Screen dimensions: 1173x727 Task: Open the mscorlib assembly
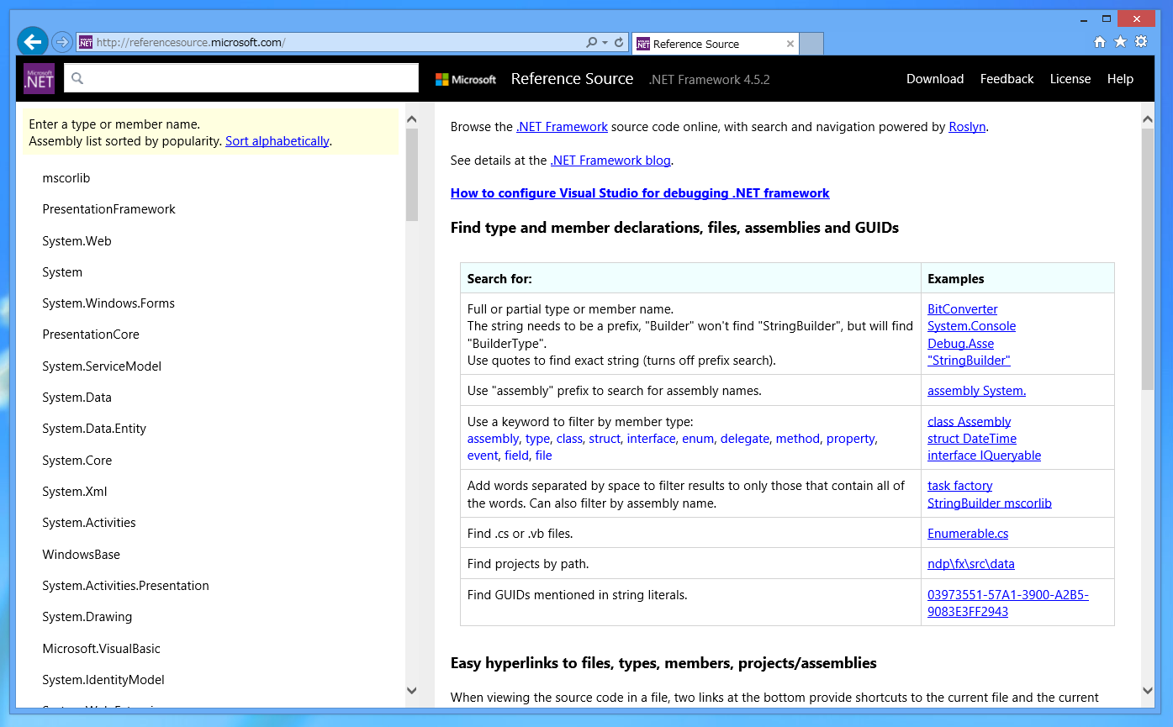(66, 178)
